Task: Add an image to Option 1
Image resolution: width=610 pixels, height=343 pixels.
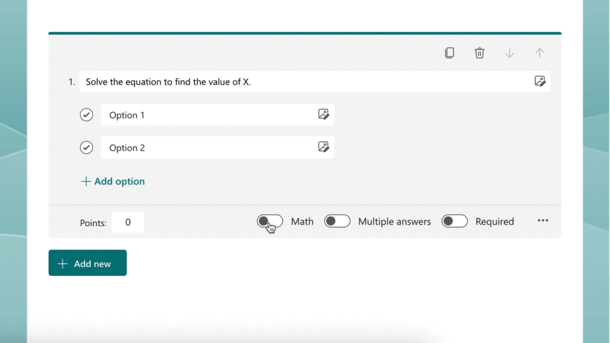Action: click(324, 114)
